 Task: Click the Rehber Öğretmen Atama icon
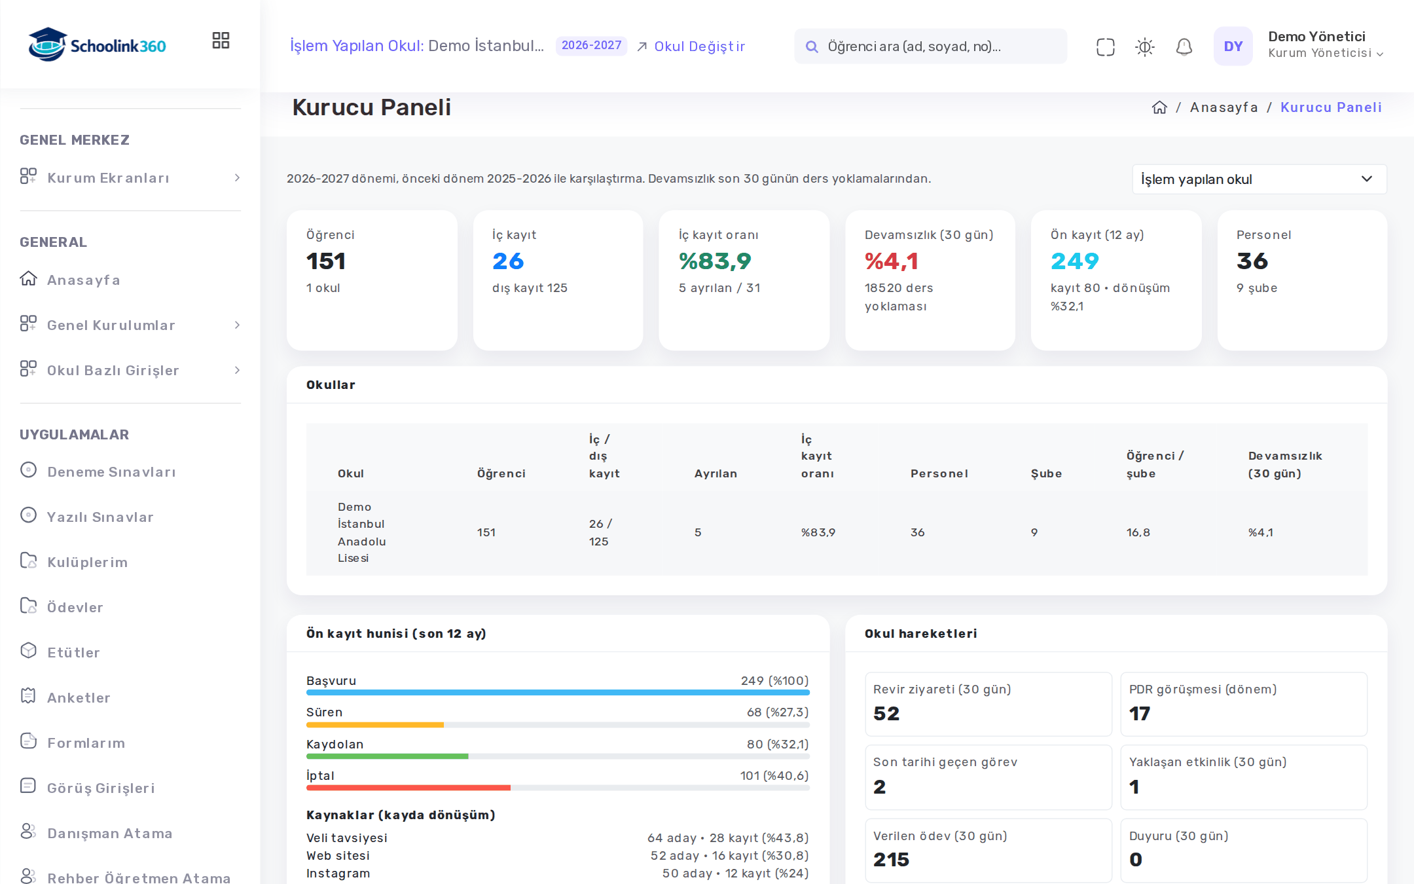tap(28, 876)
